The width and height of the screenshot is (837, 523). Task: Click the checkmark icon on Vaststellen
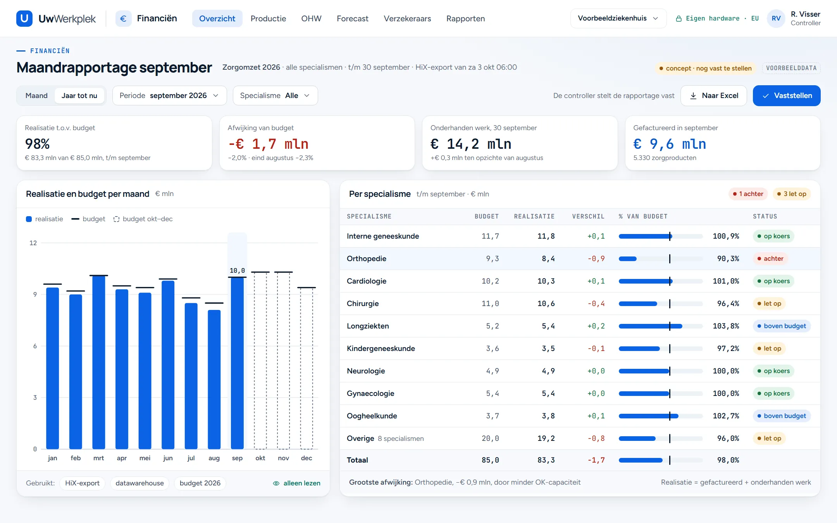pos(766,96)
